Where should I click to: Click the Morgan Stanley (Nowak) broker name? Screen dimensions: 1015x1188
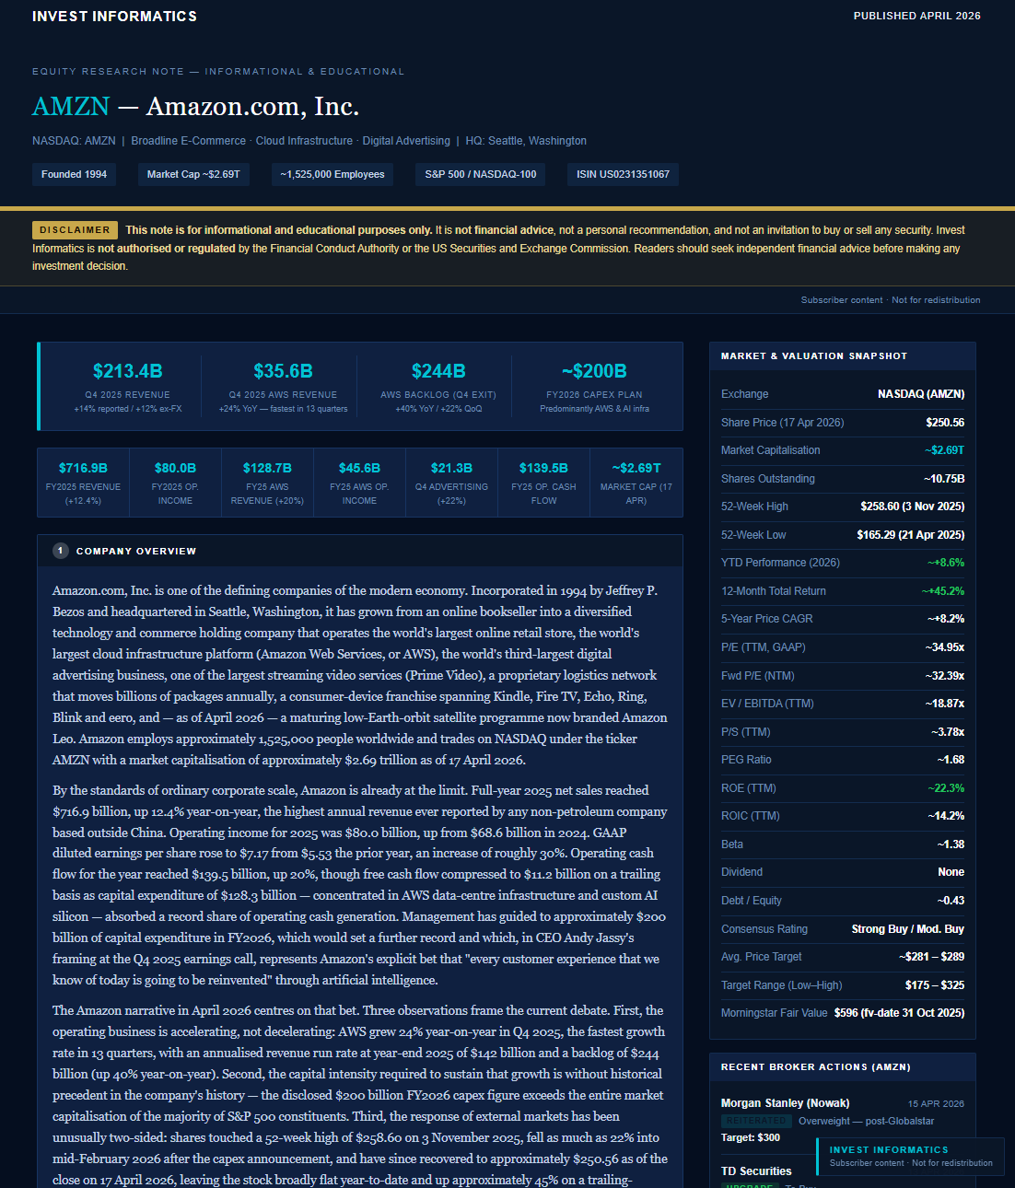coord(786,1103)
